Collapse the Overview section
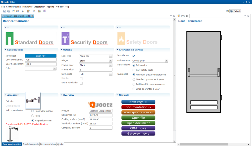Screen dimensions: 252x146 (x=61, y=95)
